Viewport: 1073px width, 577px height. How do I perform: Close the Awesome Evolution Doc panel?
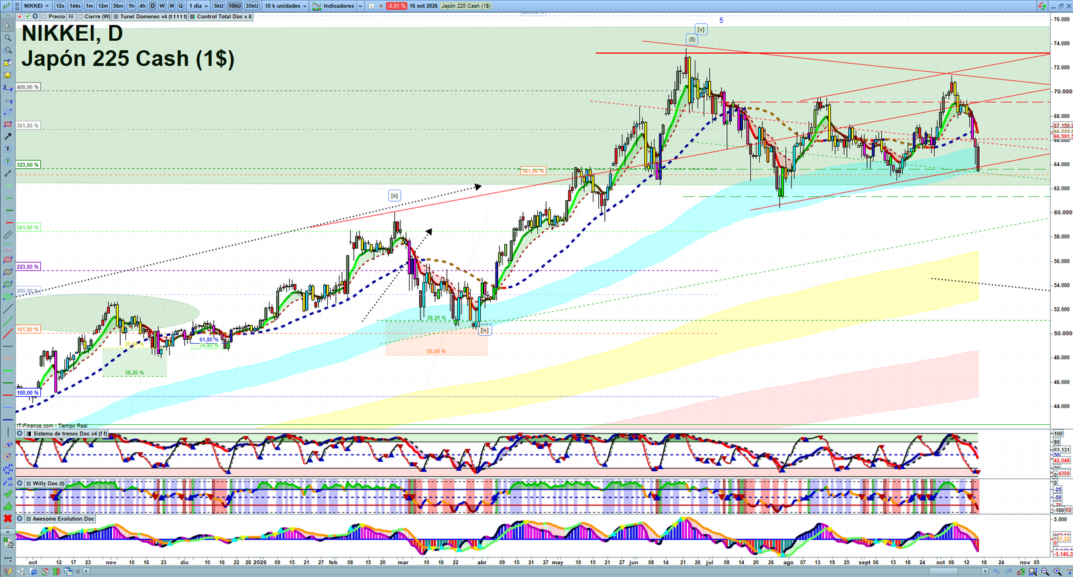point(20,519)
